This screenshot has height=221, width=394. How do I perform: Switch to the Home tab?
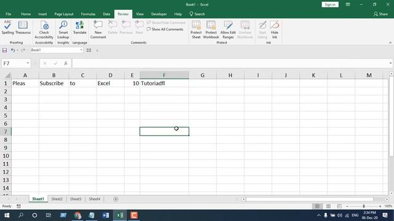26,14
